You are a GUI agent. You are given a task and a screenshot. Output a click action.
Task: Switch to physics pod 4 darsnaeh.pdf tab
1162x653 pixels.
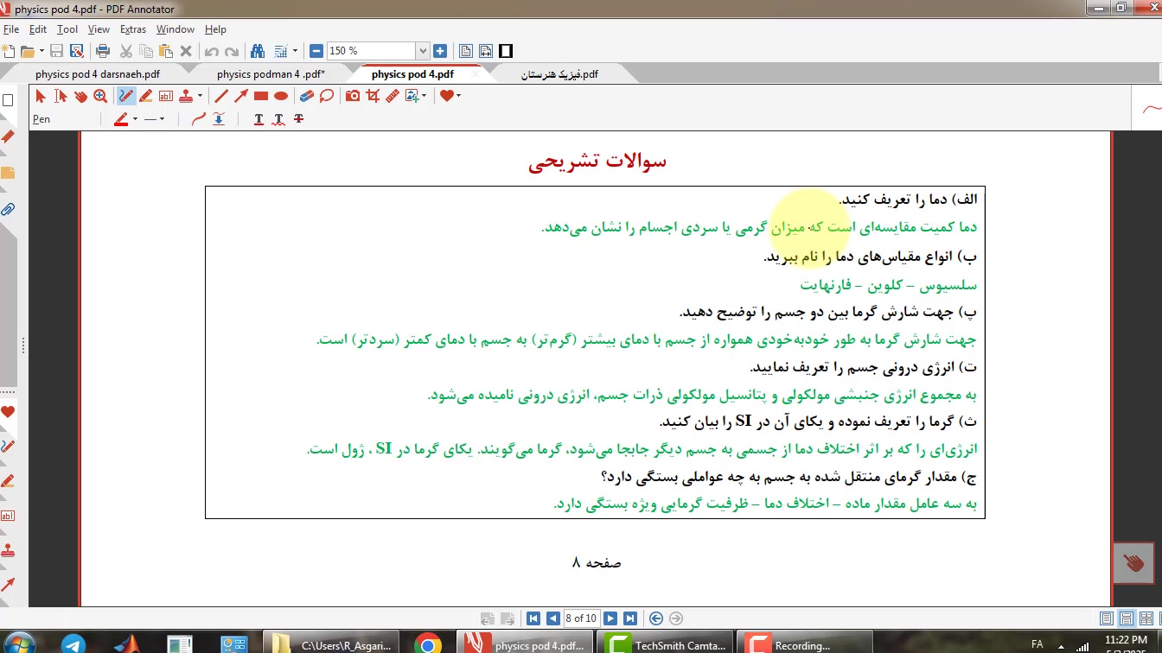(98, 74)
